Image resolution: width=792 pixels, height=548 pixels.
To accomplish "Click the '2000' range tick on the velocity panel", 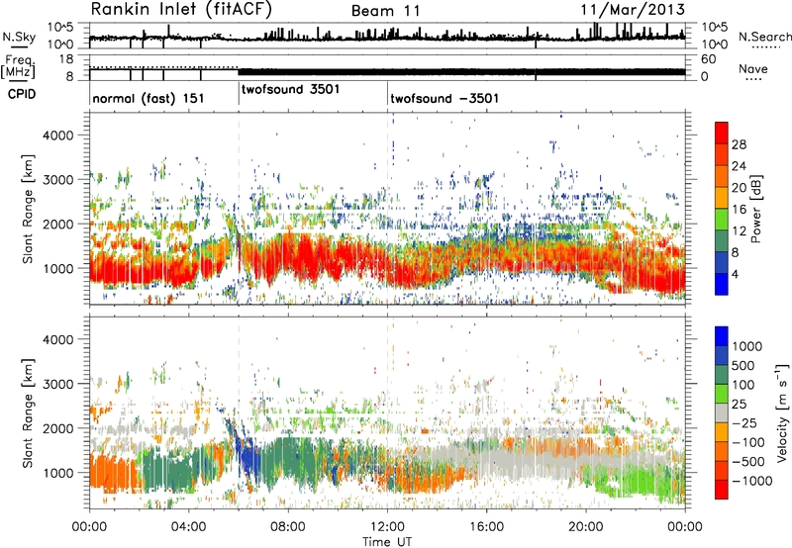I will point(57,428).
